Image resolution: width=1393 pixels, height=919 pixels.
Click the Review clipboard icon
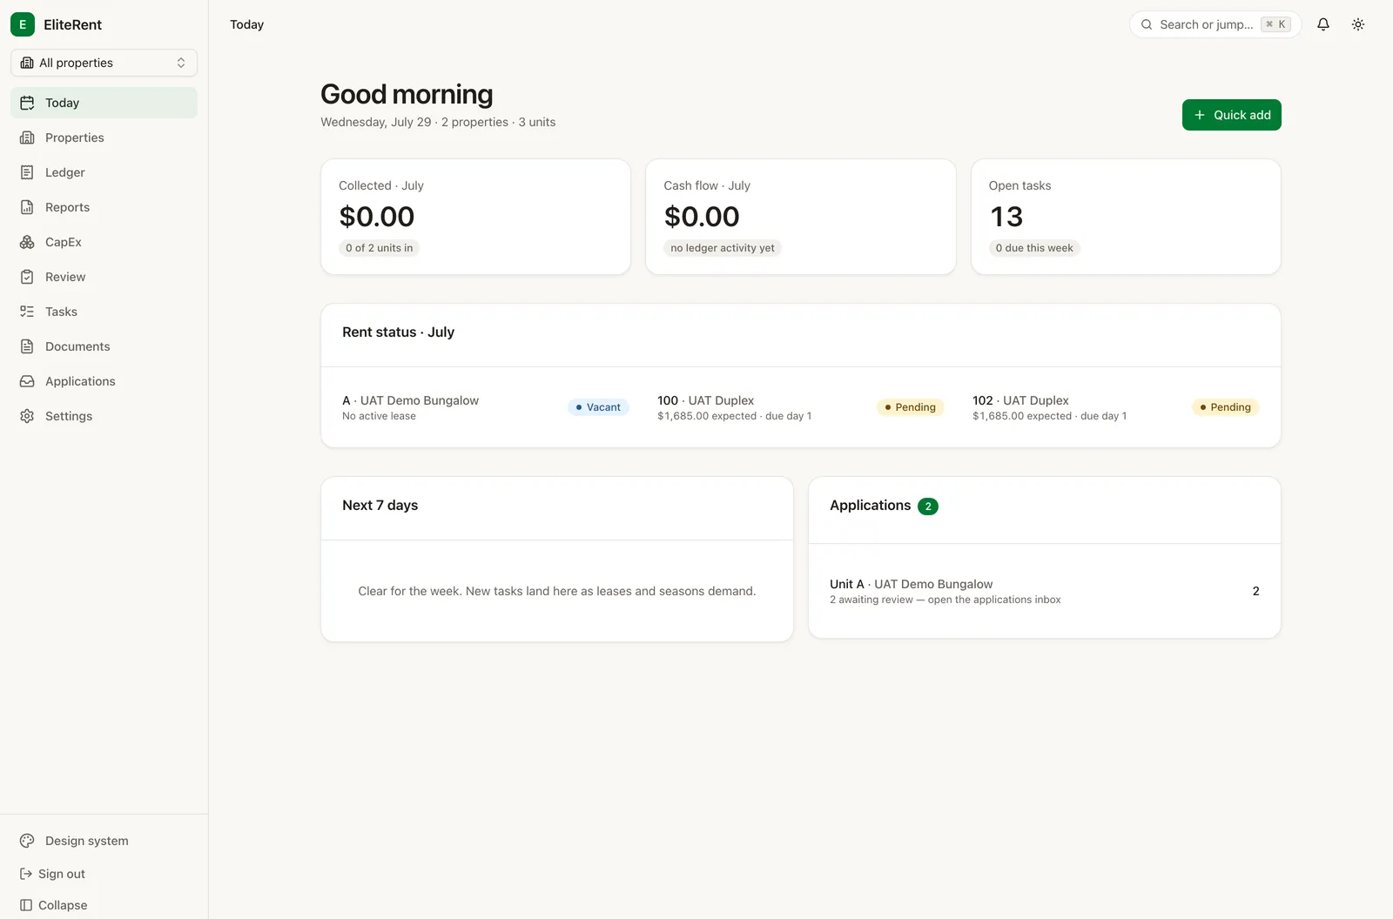pos(27,277)
